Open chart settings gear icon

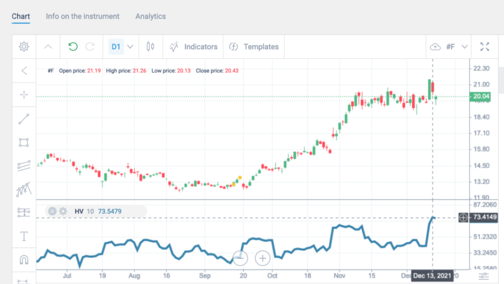[x=24, y=47]
